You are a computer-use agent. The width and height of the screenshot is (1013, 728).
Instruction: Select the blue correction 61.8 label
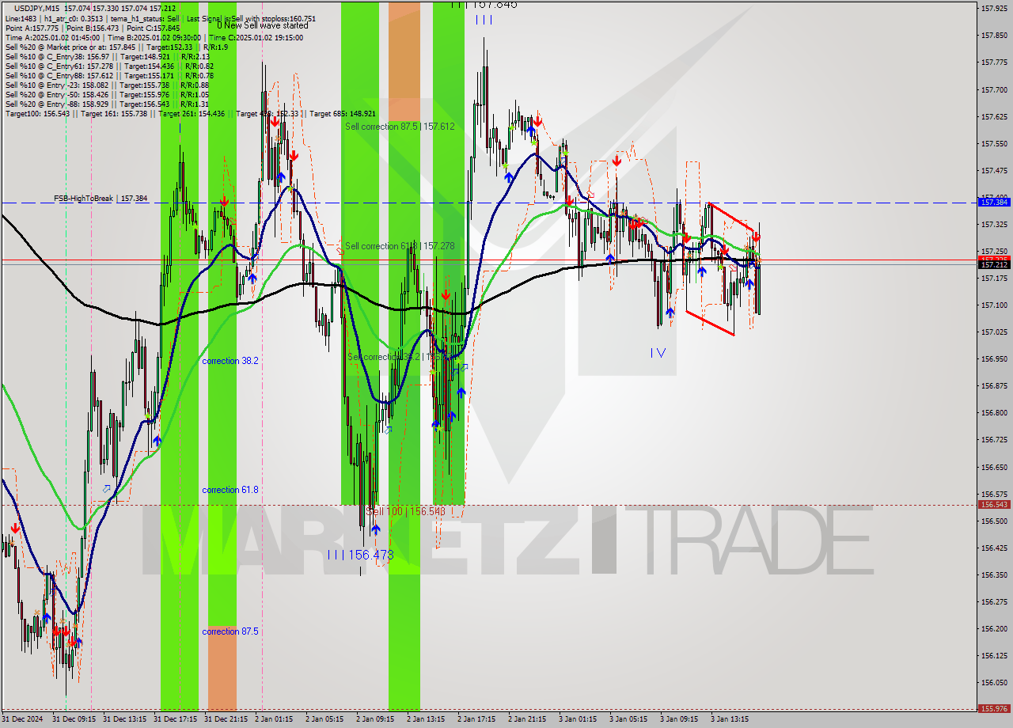click(x=230, y=490)
